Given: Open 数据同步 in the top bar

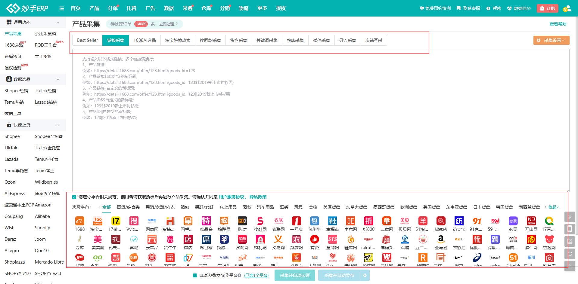Looking at the screenshot, I should (x=519, y=8).
